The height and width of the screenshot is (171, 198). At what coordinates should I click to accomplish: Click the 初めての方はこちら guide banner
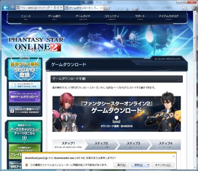pos(25,85)
